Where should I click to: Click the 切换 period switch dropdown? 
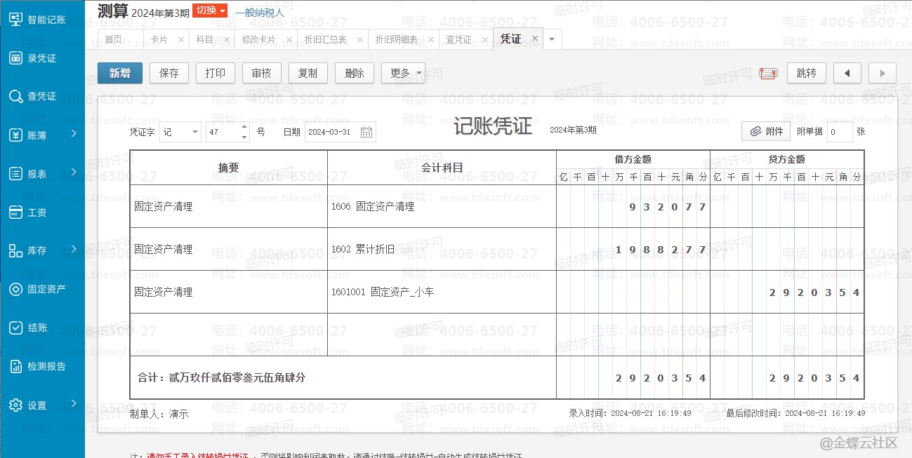click(x=210, y=10)
